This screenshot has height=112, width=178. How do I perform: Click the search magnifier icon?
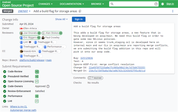[112, 4]
